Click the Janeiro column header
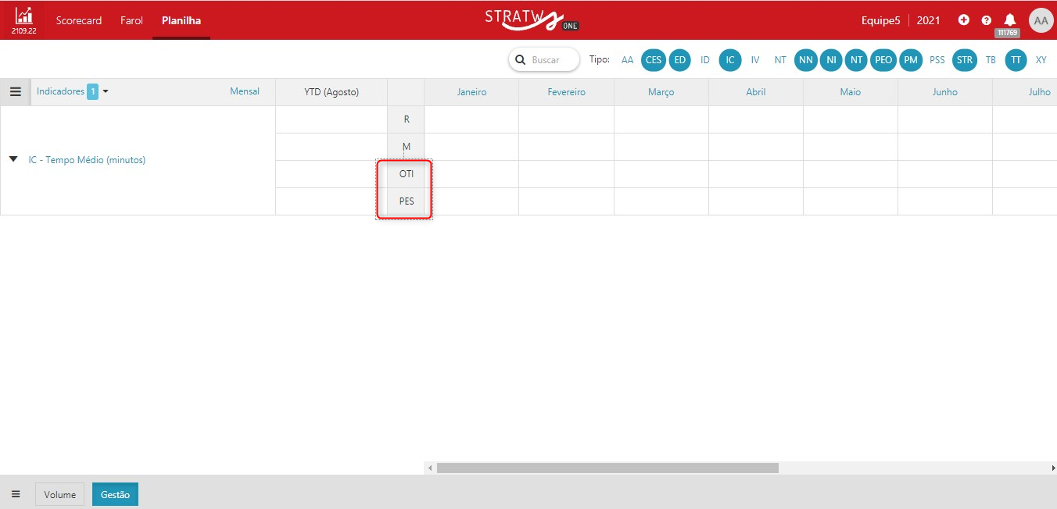Screen dimensions: 1057x509 [x=471, y=92]
